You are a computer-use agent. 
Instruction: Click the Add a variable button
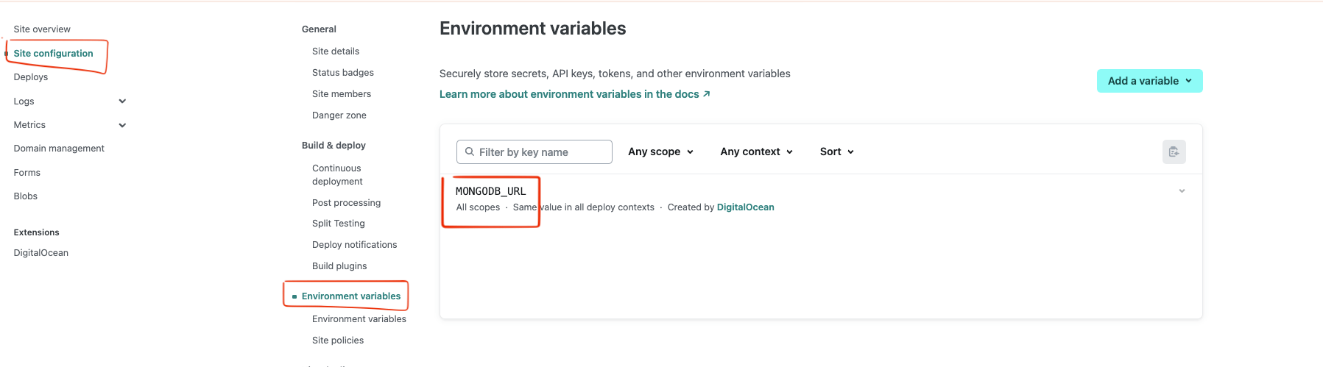[1149, 81]
